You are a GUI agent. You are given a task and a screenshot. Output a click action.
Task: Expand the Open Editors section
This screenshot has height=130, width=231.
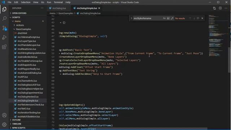(28, 13)
